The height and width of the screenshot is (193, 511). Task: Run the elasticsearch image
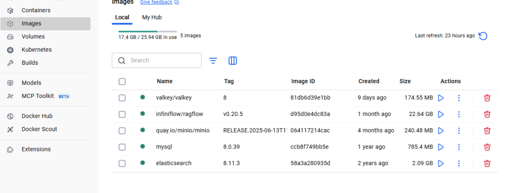pyautogui.click(x=441, y=163)
